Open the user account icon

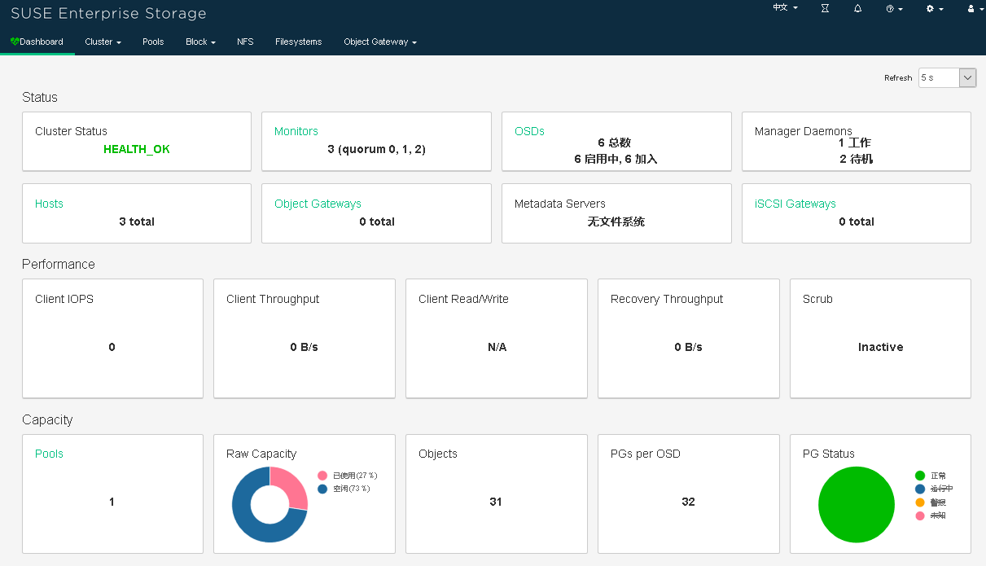pos(971,8)
